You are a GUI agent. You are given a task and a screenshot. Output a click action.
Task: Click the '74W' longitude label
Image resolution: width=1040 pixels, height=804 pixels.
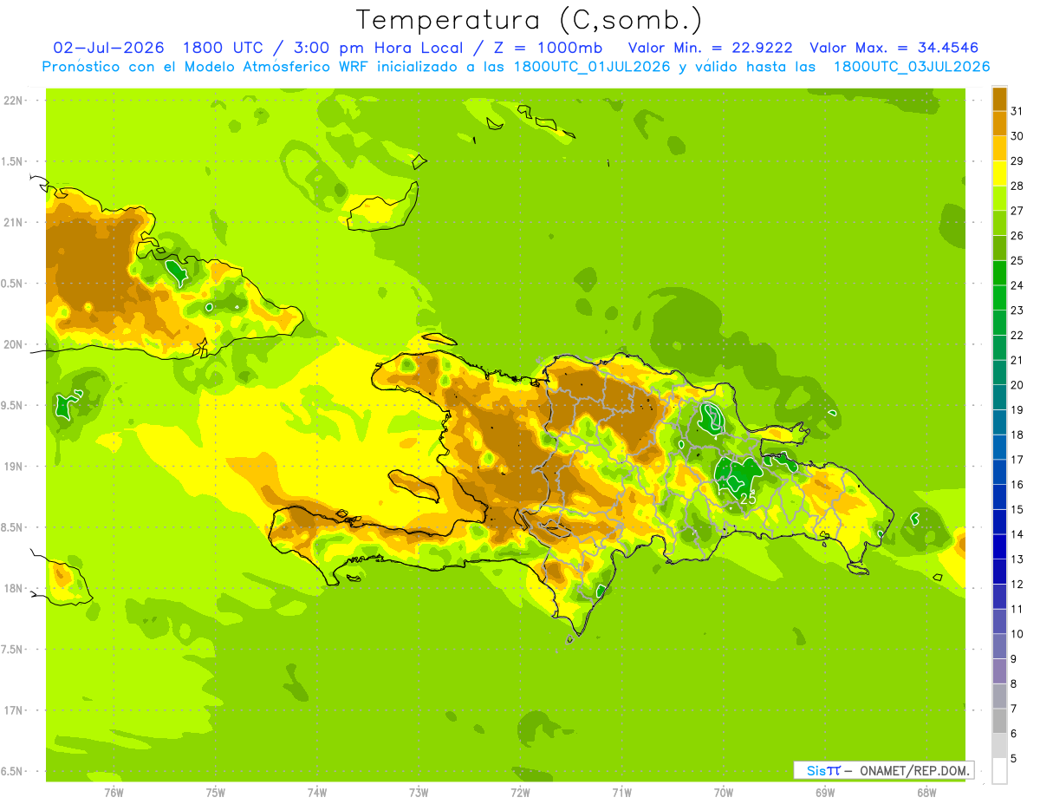point(317,793)
